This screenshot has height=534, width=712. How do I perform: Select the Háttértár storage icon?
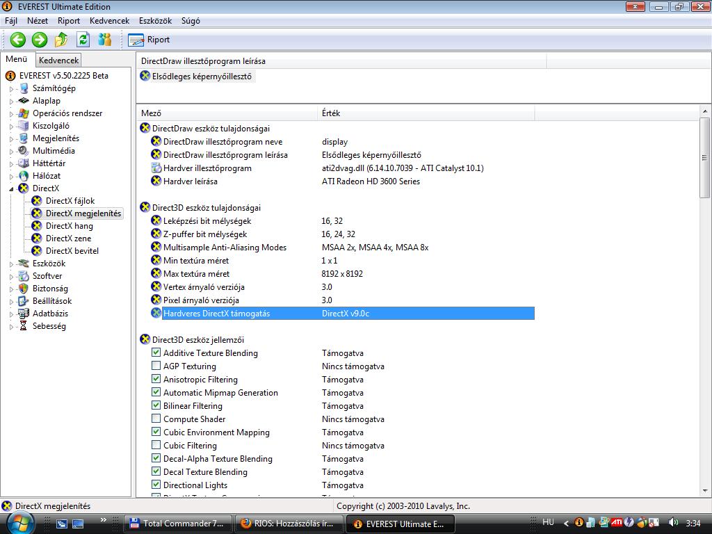(x=24, y=163)
